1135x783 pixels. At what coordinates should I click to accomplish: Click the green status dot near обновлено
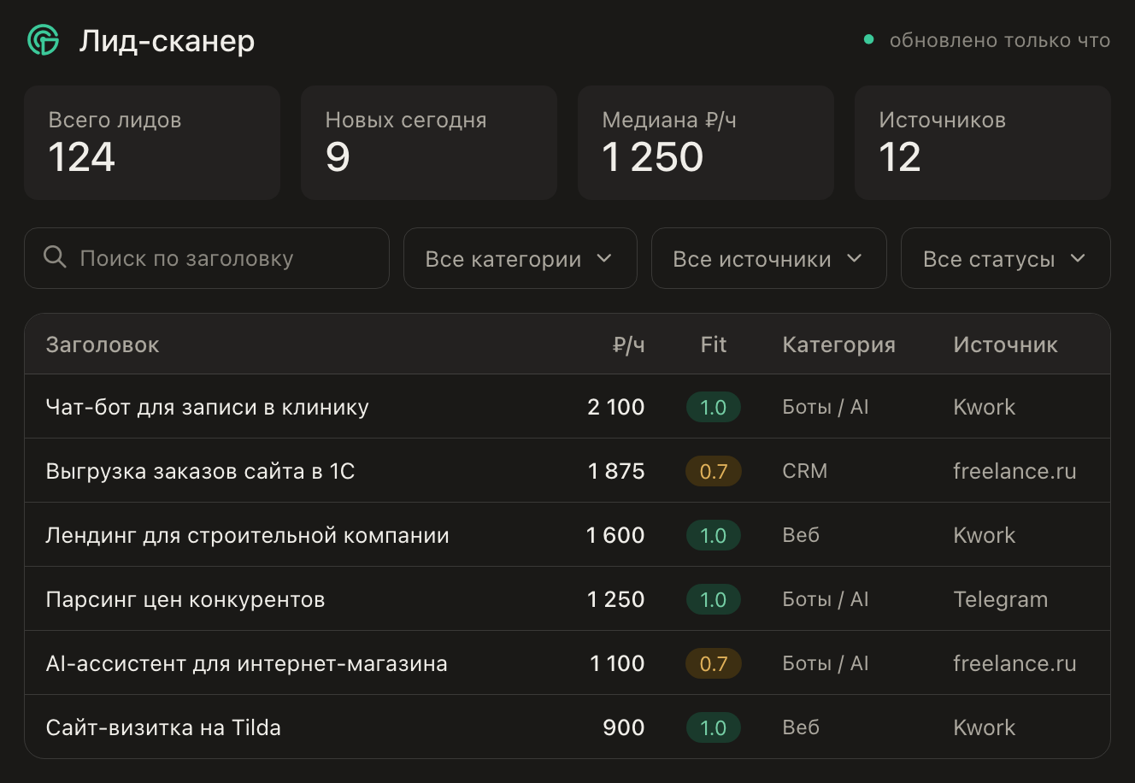[868, 39]
